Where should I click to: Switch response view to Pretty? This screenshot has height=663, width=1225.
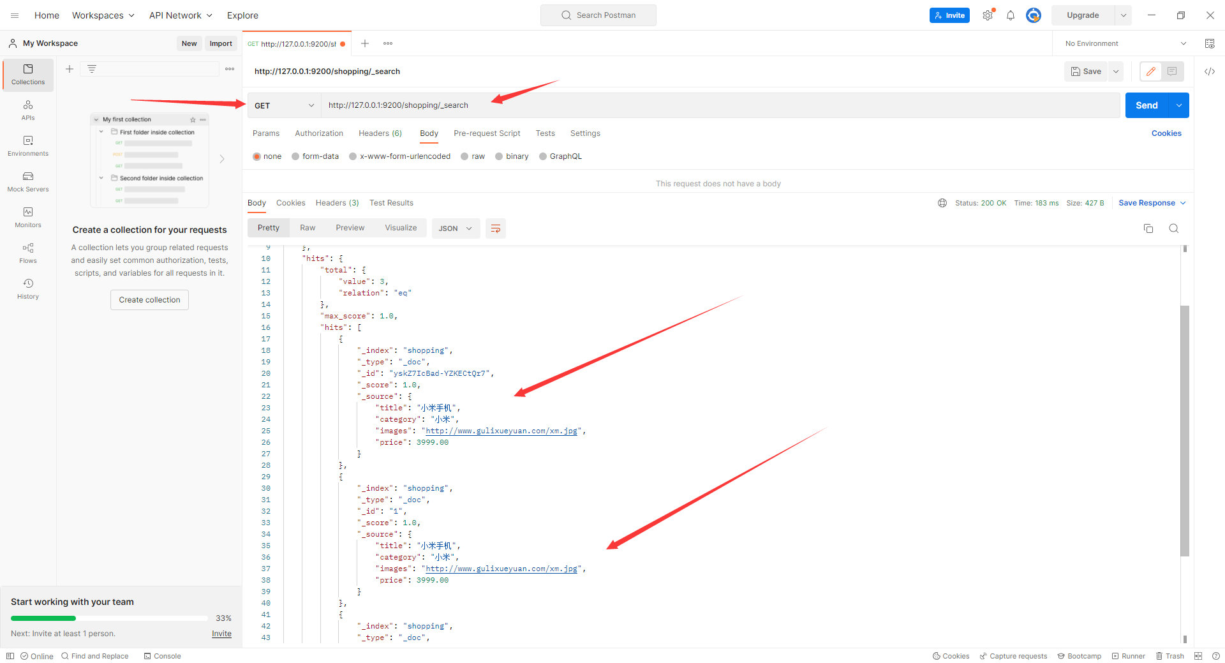coord(269,228)
